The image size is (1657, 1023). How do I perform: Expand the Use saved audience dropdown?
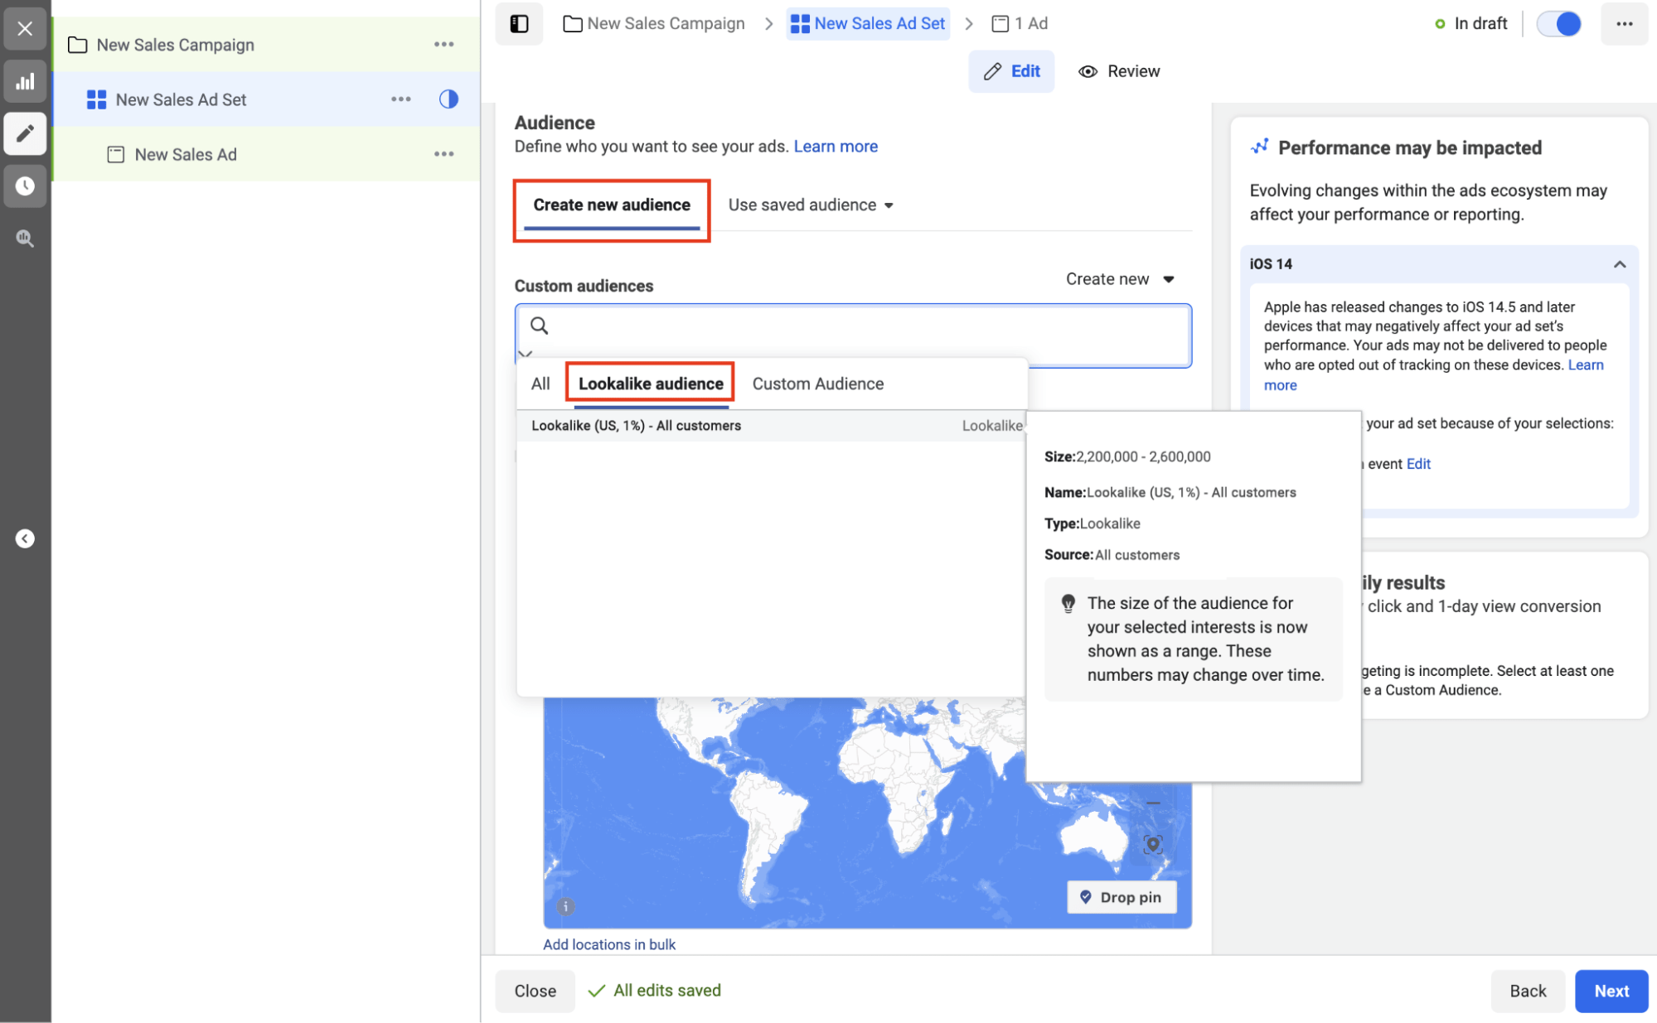click(x=811, y=205)
